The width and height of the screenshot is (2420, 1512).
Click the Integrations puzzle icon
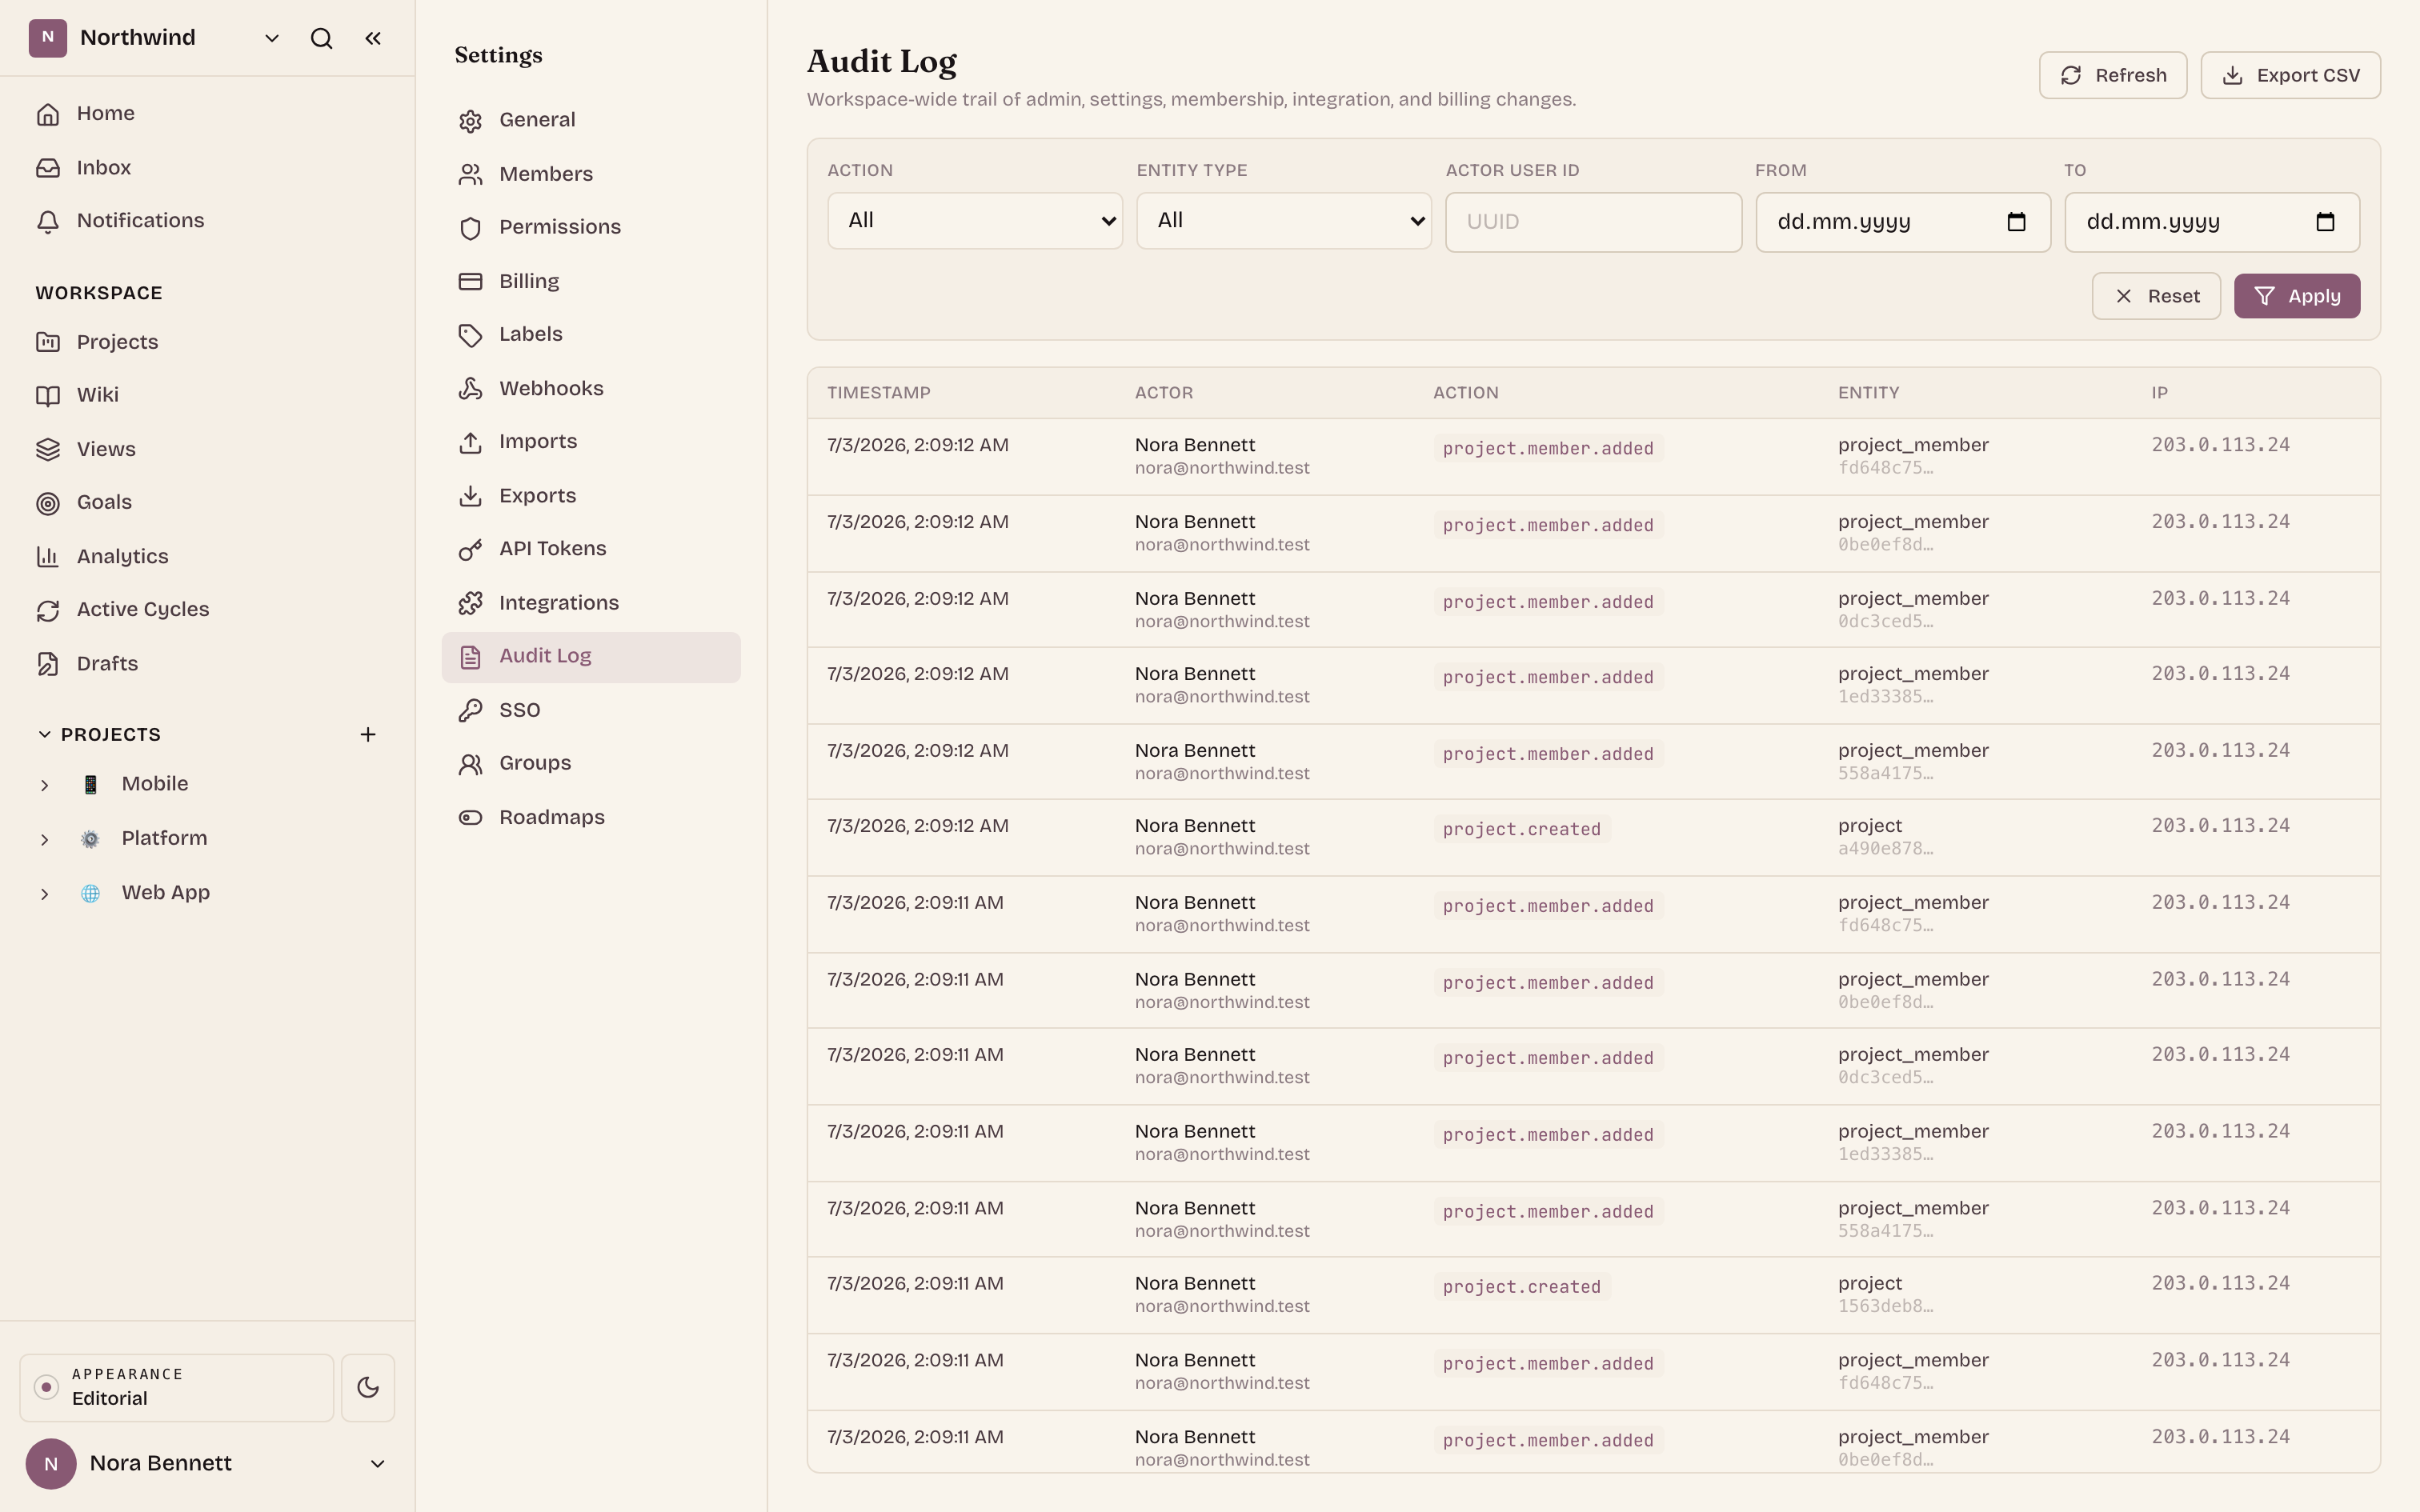click(x=470, y=603)
